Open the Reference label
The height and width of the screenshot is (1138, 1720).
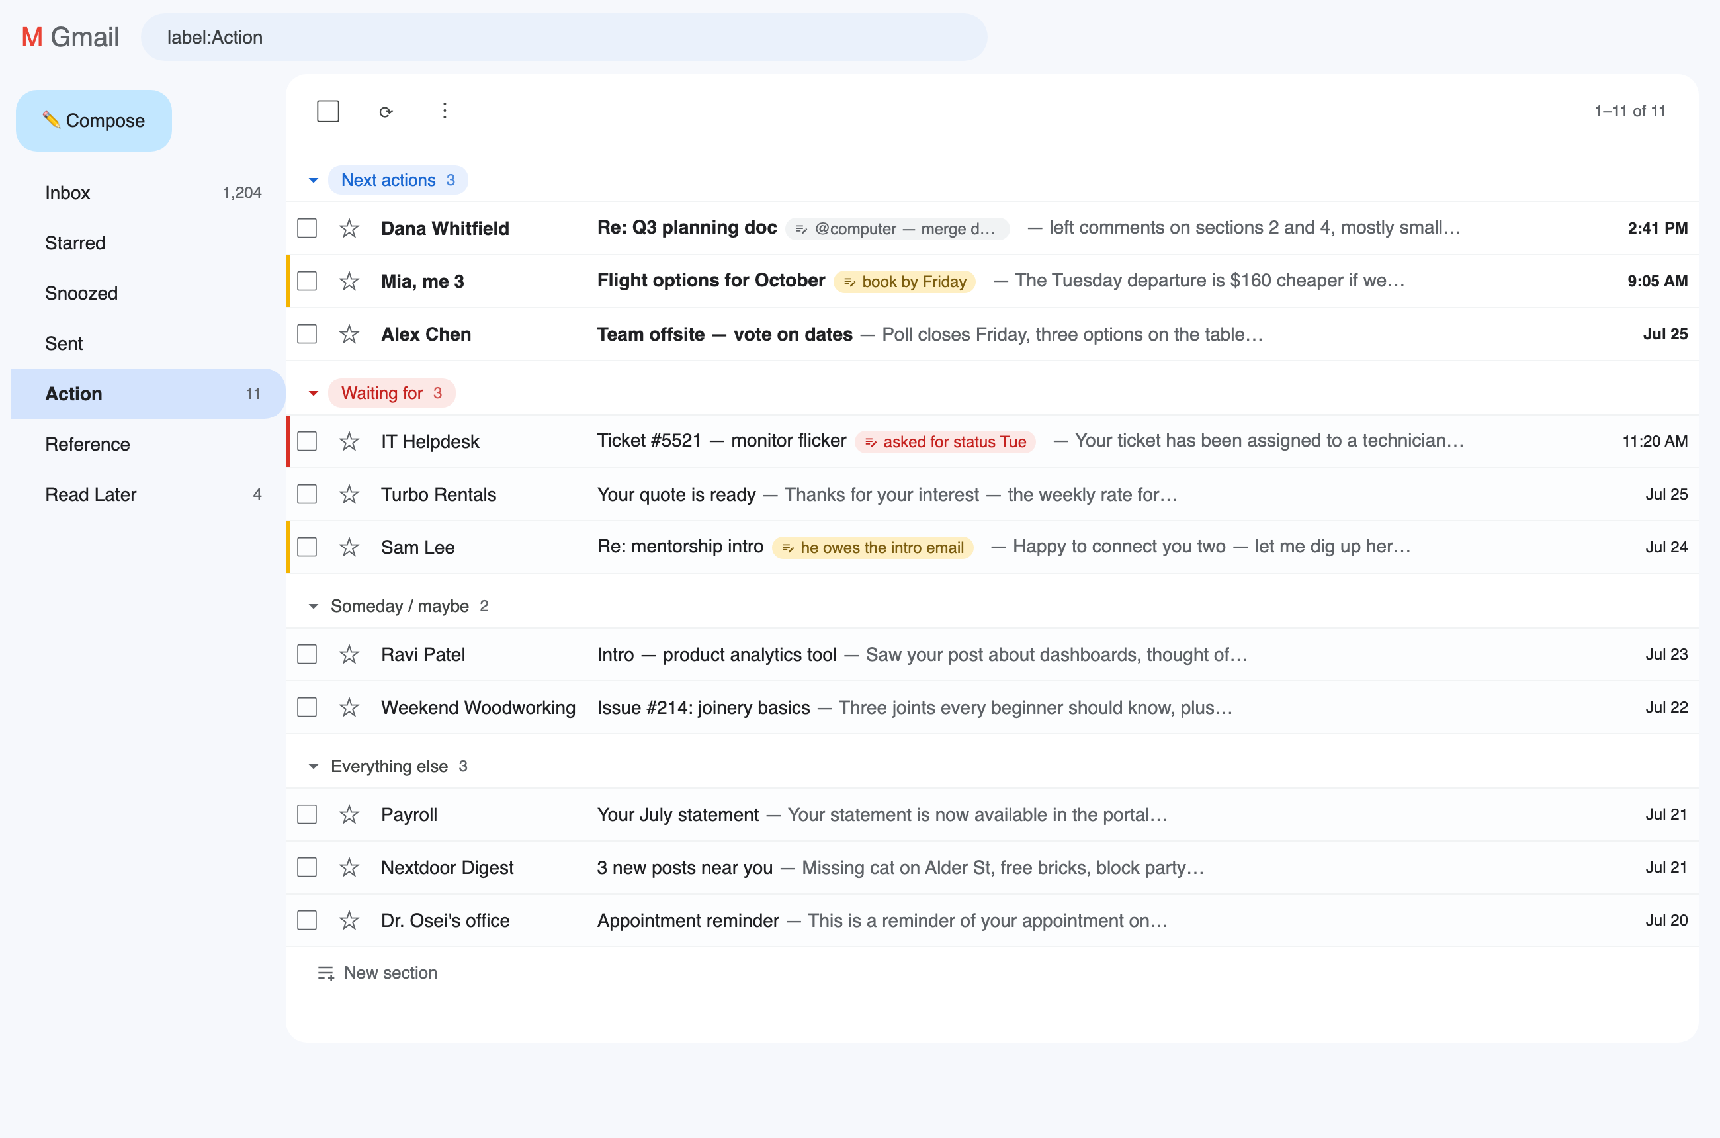(x=148, y=444)
